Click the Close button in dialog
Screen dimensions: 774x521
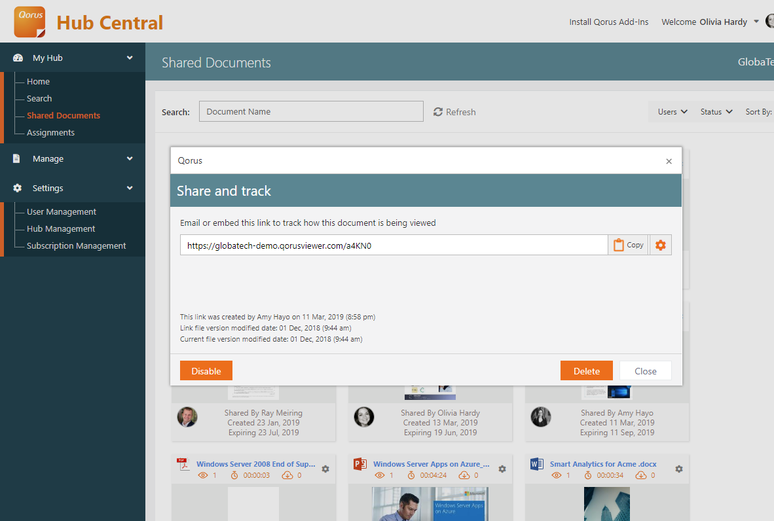[645, 370]
